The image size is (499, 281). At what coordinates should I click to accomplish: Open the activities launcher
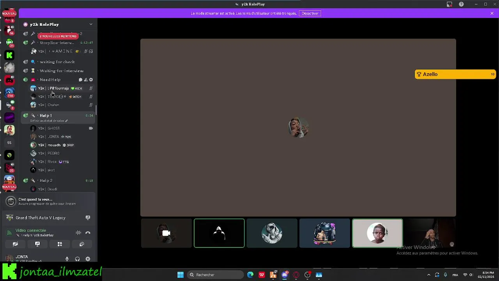tap(60, 244)
